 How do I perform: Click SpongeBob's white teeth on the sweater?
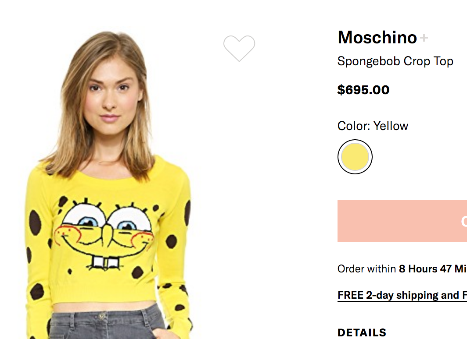[x=105, y=263]
